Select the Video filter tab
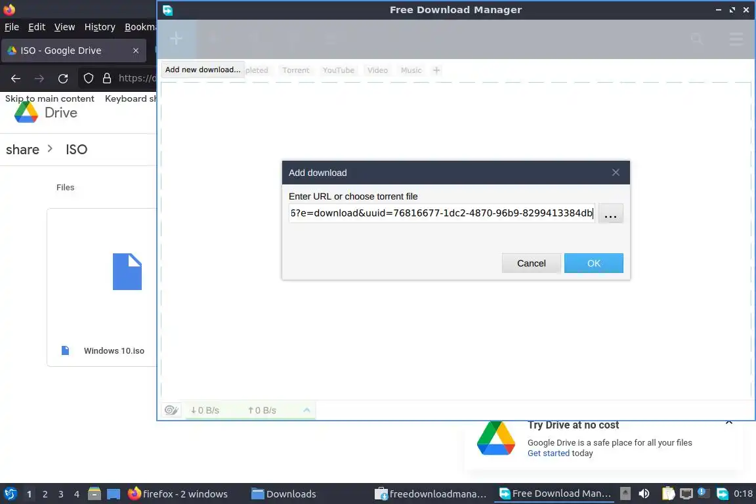756x504 pixels. pos(377,70)
